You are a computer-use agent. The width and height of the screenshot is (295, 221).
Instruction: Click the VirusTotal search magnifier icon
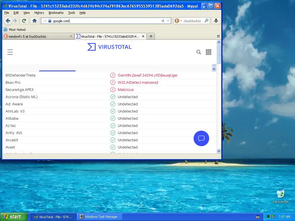[x=199, y=52]
